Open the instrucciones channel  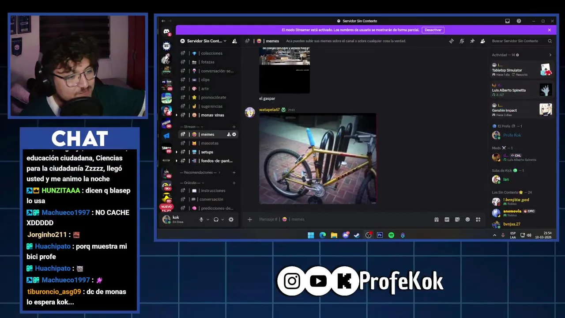207,190
